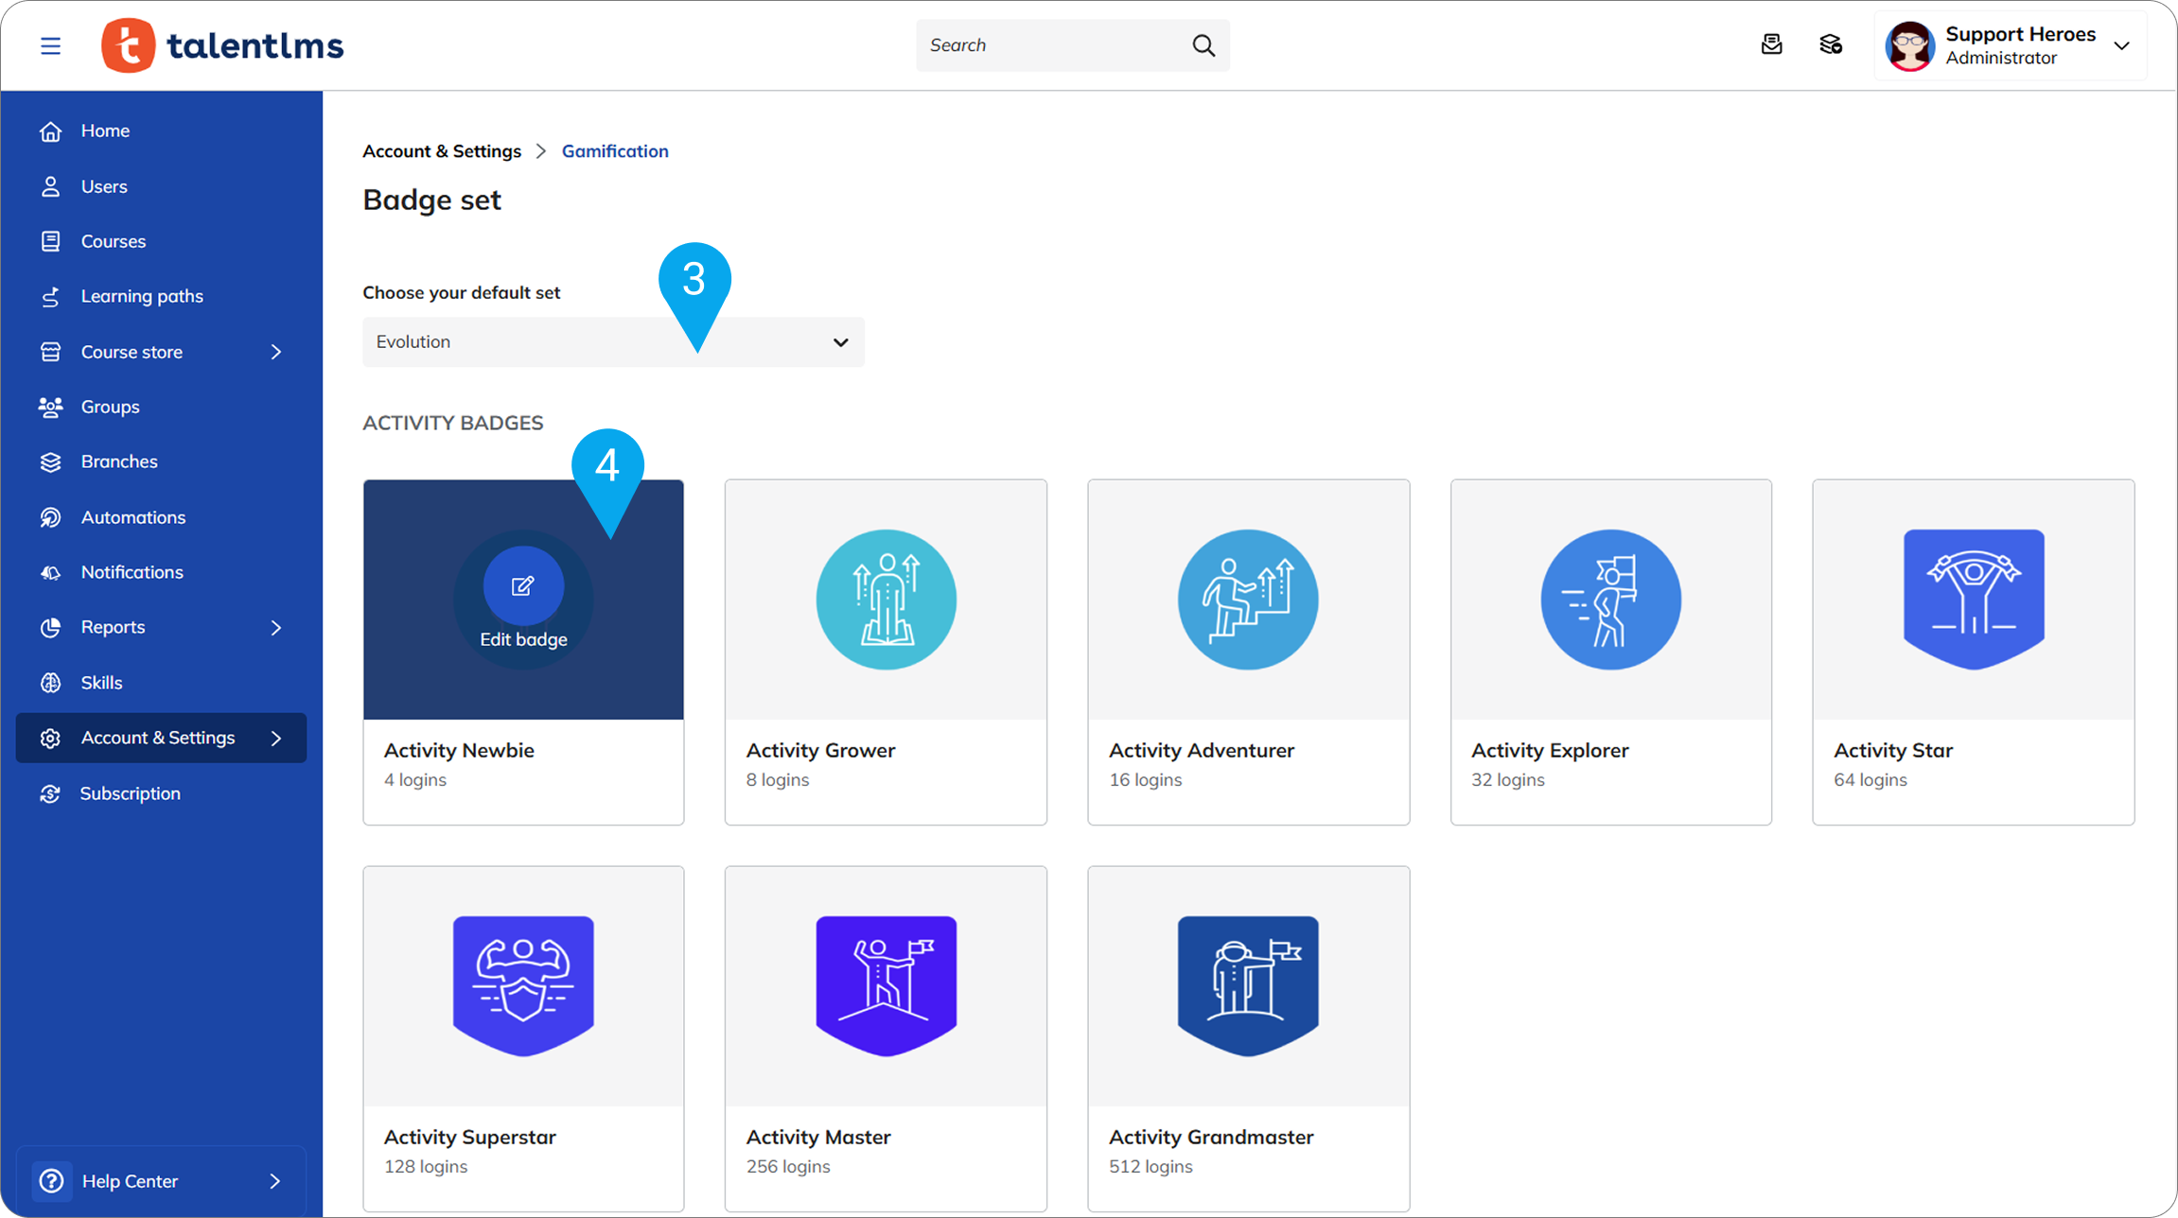Click the Edit badge pencil icon

pyautogui.click(x=522, y=586)
